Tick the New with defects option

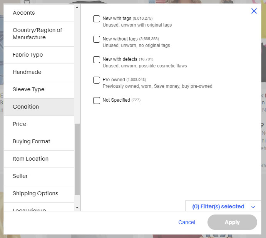(x=97, y=60)
